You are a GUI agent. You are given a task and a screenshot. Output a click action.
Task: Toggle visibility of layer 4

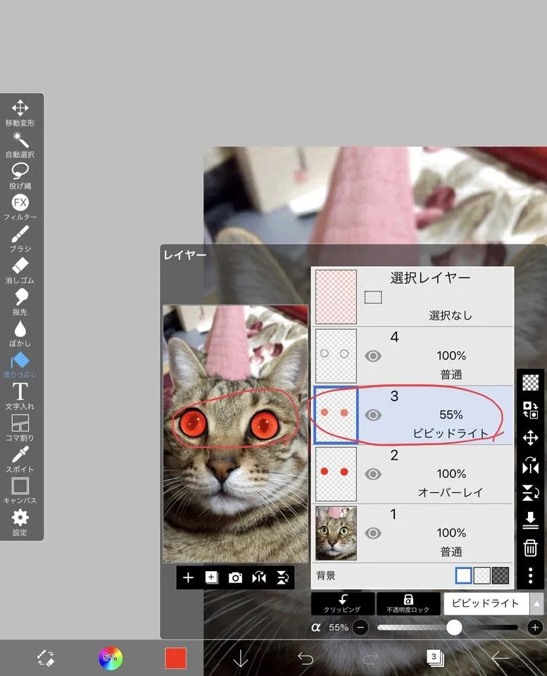coord(373,356)
